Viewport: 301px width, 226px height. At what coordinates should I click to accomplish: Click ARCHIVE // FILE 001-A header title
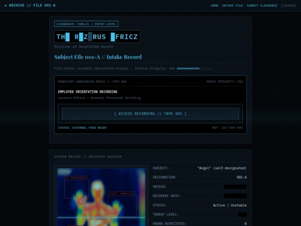point(30,6)
